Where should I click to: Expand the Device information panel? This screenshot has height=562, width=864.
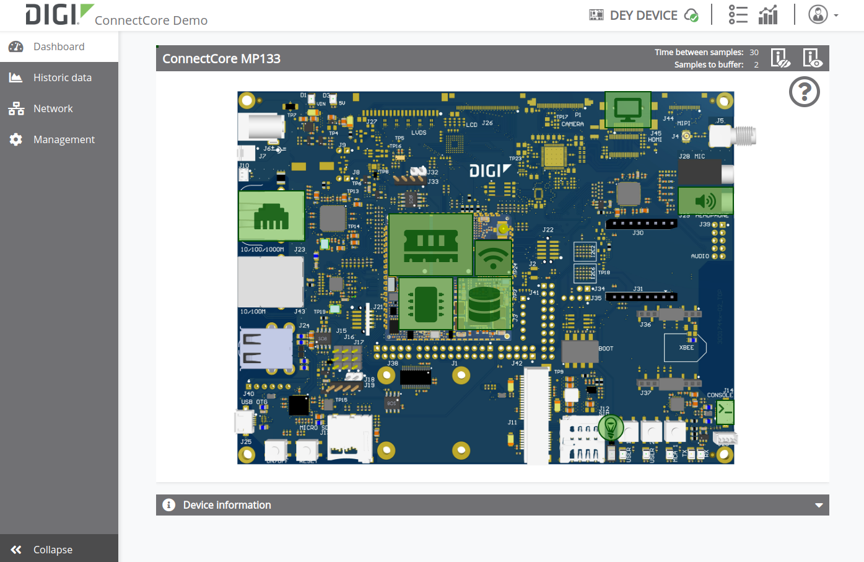[492, 505]
